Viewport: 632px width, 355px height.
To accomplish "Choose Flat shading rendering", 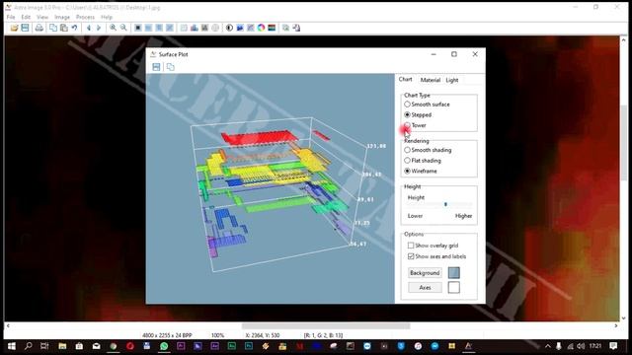I will coord(423,160).
